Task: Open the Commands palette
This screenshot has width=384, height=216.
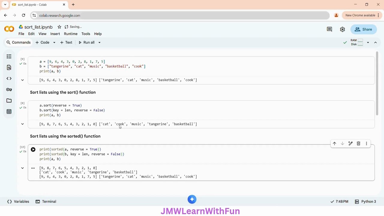Action: [18, 43]
